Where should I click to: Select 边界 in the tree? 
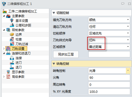19,35
